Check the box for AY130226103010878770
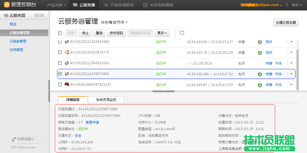 [60, 52]
